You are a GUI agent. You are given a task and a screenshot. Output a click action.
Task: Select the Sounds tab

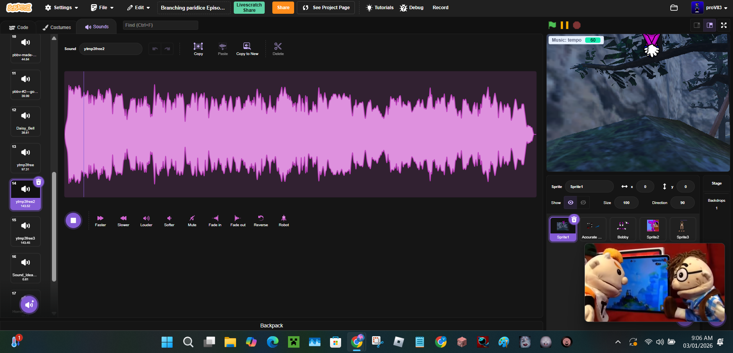[97, 27]
